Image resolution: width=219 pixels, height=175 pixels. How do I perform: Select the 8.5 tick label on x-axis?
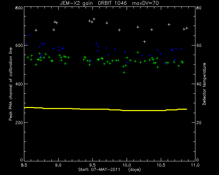coord(24,165)
